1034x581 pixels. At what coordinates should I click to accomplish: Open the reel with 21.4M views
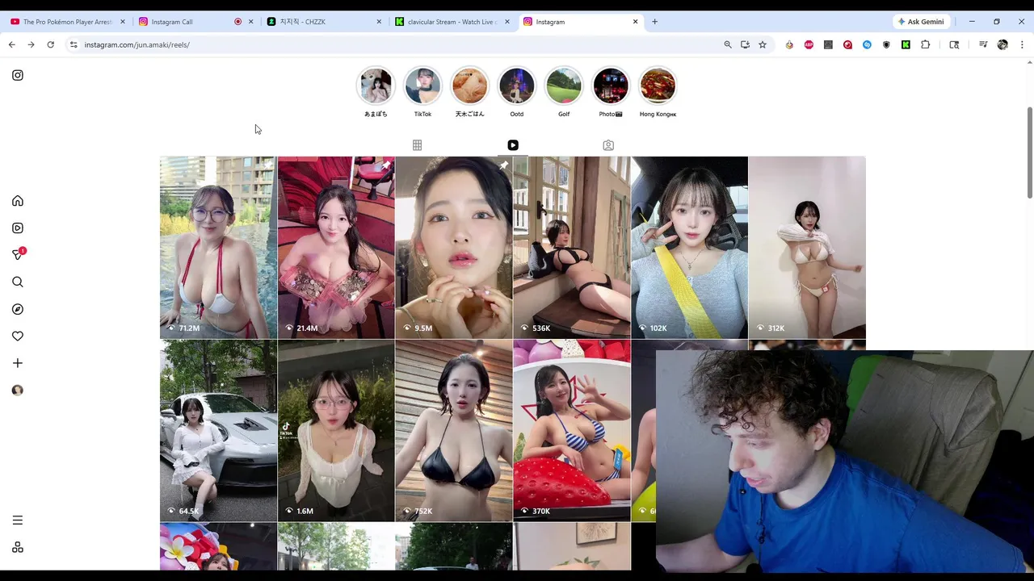(x=336, y=247)
